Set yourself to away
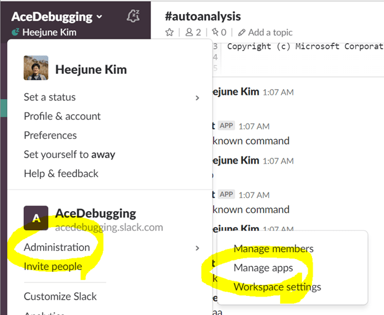Screen dimensions: 384x315 tap(69, 154)
